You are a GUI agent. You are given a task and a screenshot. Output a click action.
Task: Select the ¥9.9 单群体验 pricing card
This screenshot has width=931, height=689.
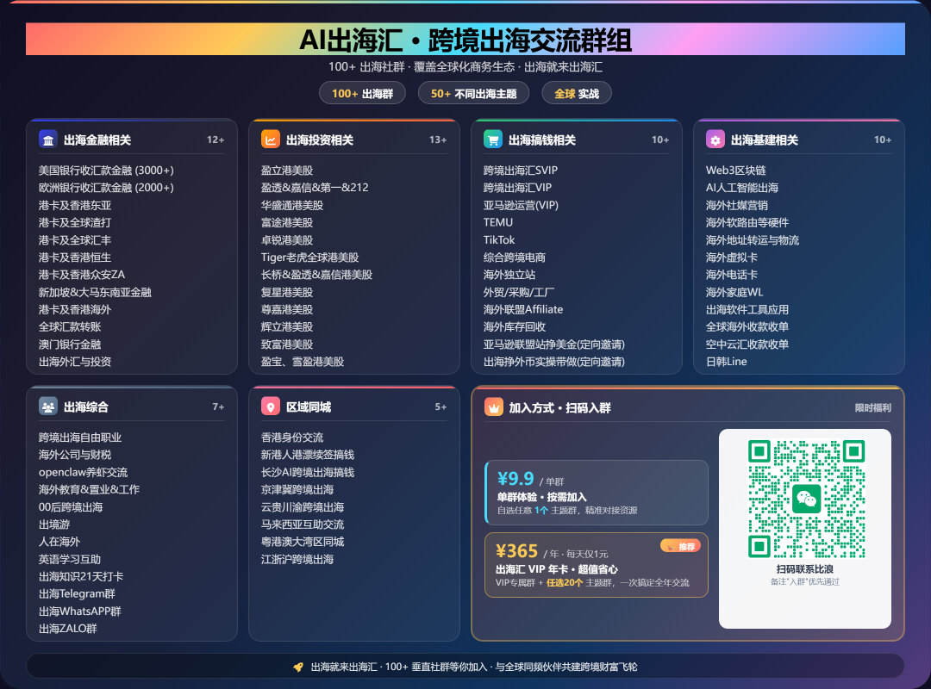point(597,493)
